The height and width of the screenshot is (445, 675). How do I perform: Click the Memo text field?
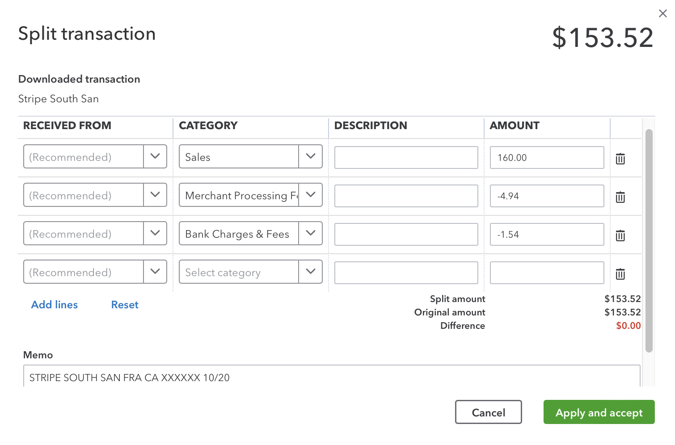(x=331, y=378)
